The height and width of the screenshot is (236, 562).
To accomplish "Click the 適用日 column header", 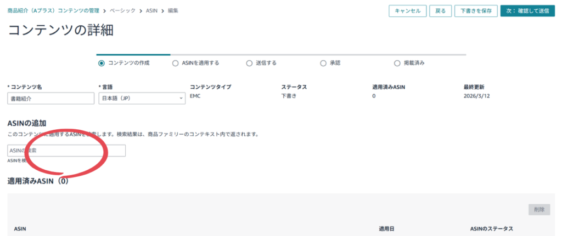I will click(386, 228).
